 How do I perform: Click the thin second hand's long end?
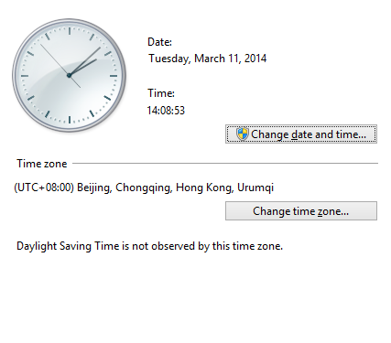pos(41,46)
